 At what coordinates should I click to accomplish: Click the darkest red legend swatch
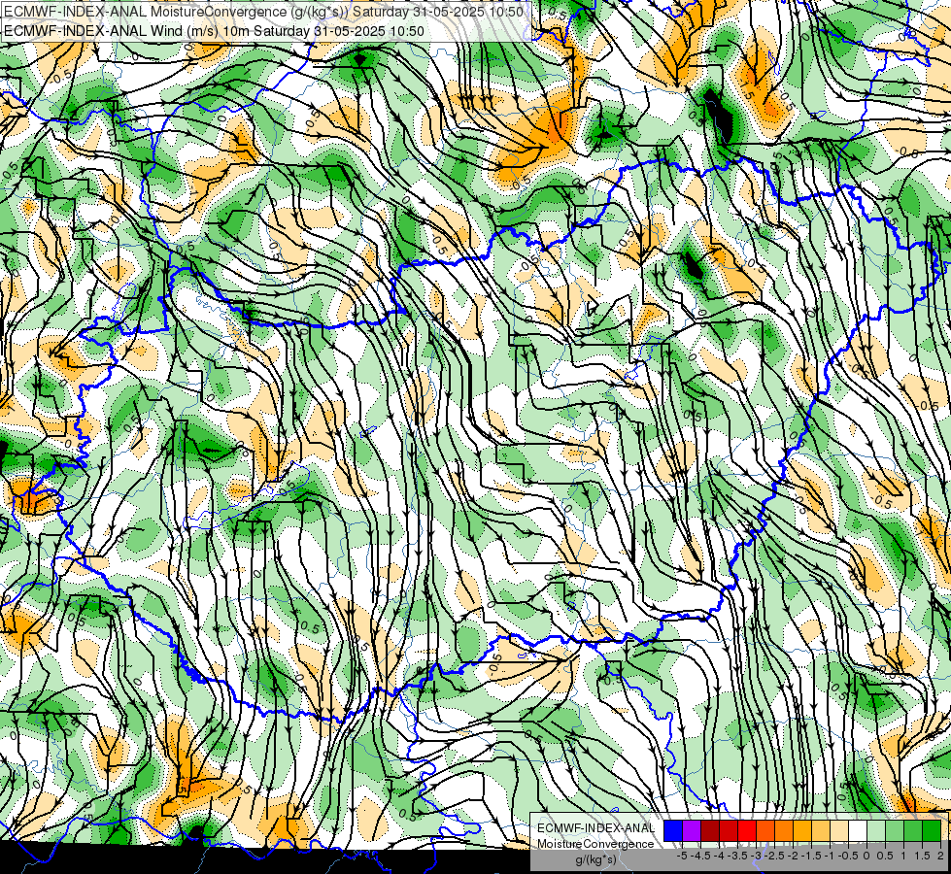point(710,831)
